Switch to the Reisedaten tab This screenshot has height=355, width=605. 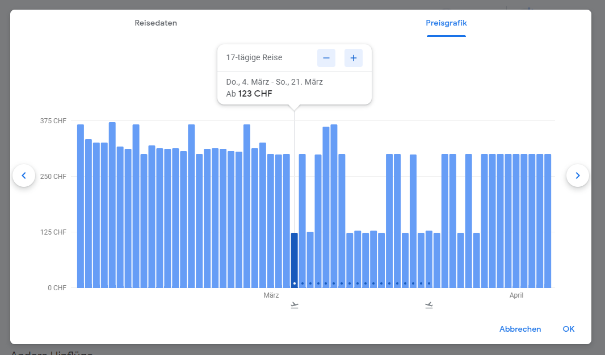156,23
